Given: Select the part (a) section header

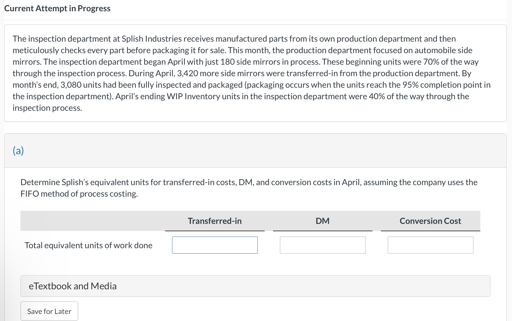Looking at the screenshot, I should coord(19,151).
